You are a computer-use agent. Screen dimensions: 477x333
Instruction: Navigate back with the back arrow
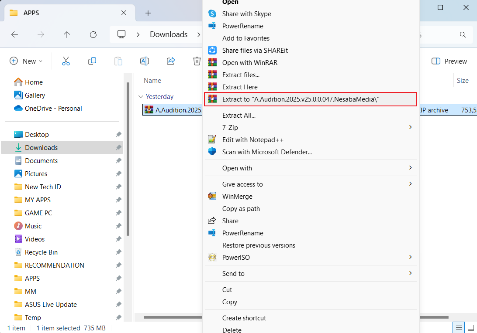(14, 34)
